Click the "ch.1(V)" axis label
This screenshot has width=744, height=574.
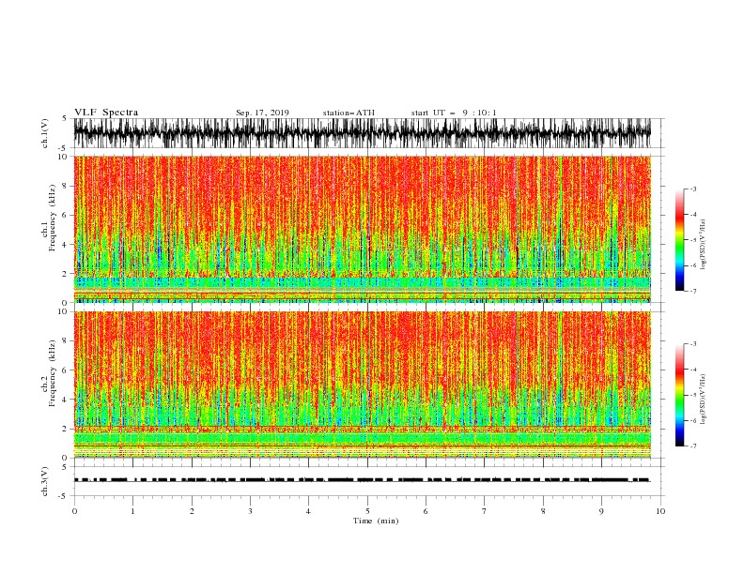tap(45, 133)
